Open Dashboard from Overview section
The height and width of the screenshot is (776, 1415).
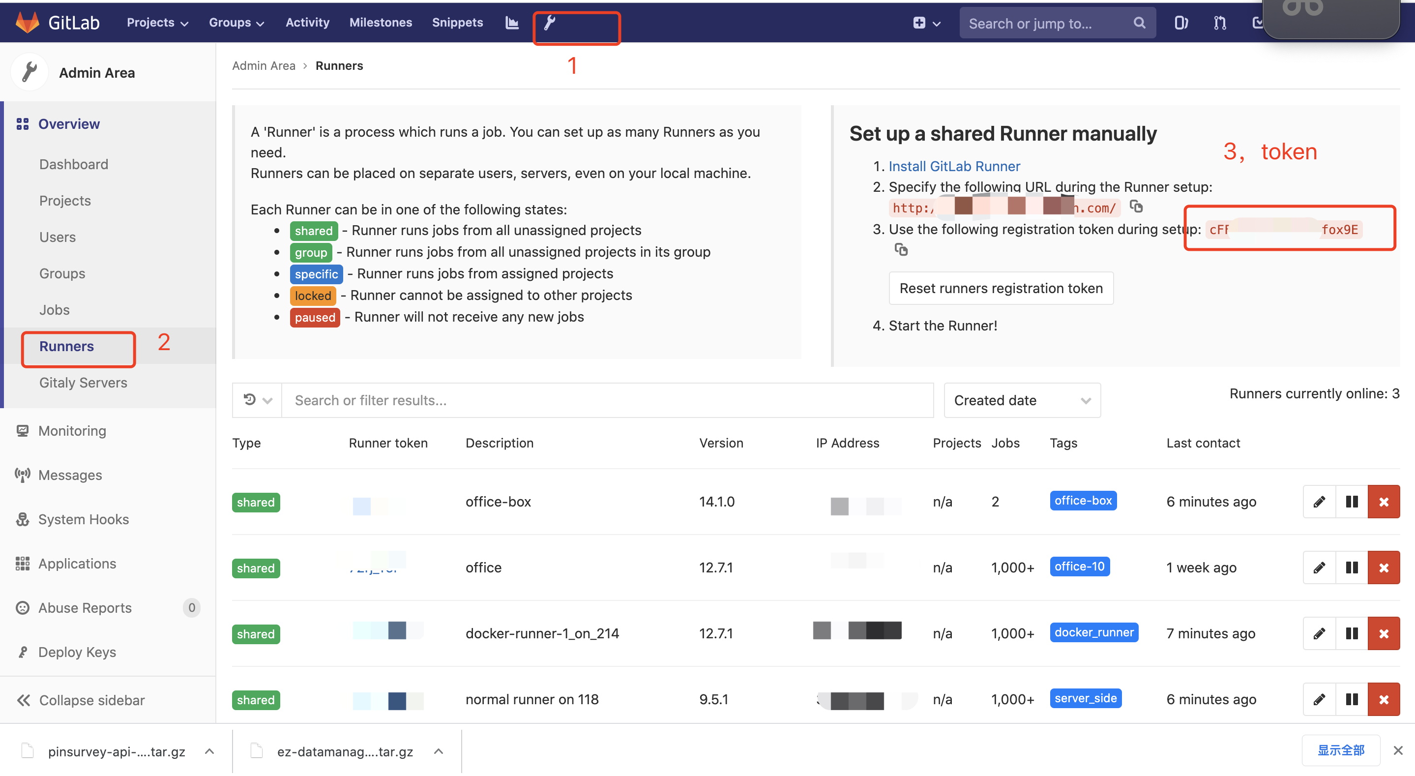pos(74,163)
